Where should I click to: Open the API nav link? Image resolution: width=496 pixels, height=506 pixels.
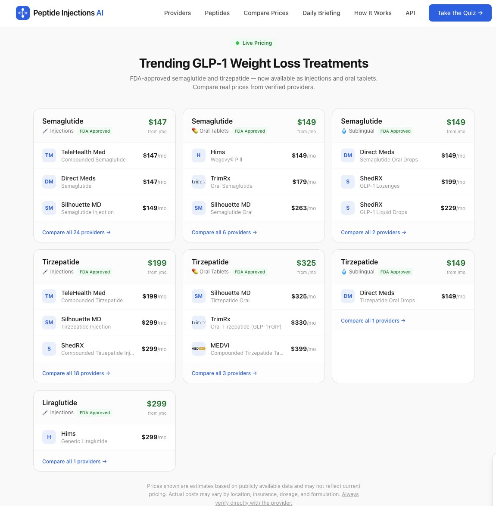[410, 13]
